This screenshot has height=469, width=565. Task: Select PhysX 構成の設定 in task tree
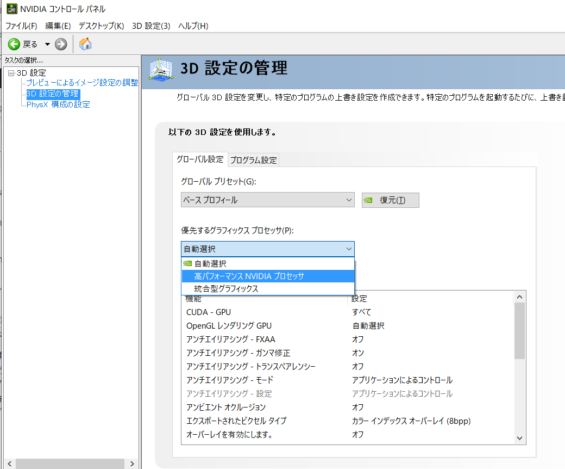(58, 104)
